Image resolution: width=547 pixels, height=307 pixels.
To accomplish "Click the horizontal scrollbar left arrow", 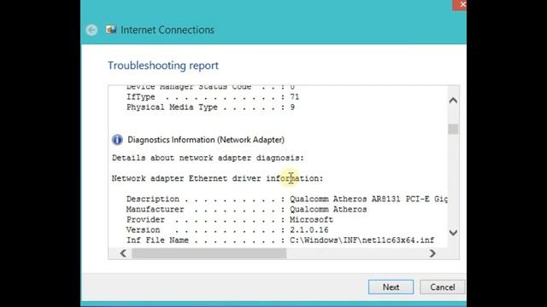I will click(123, 253).
